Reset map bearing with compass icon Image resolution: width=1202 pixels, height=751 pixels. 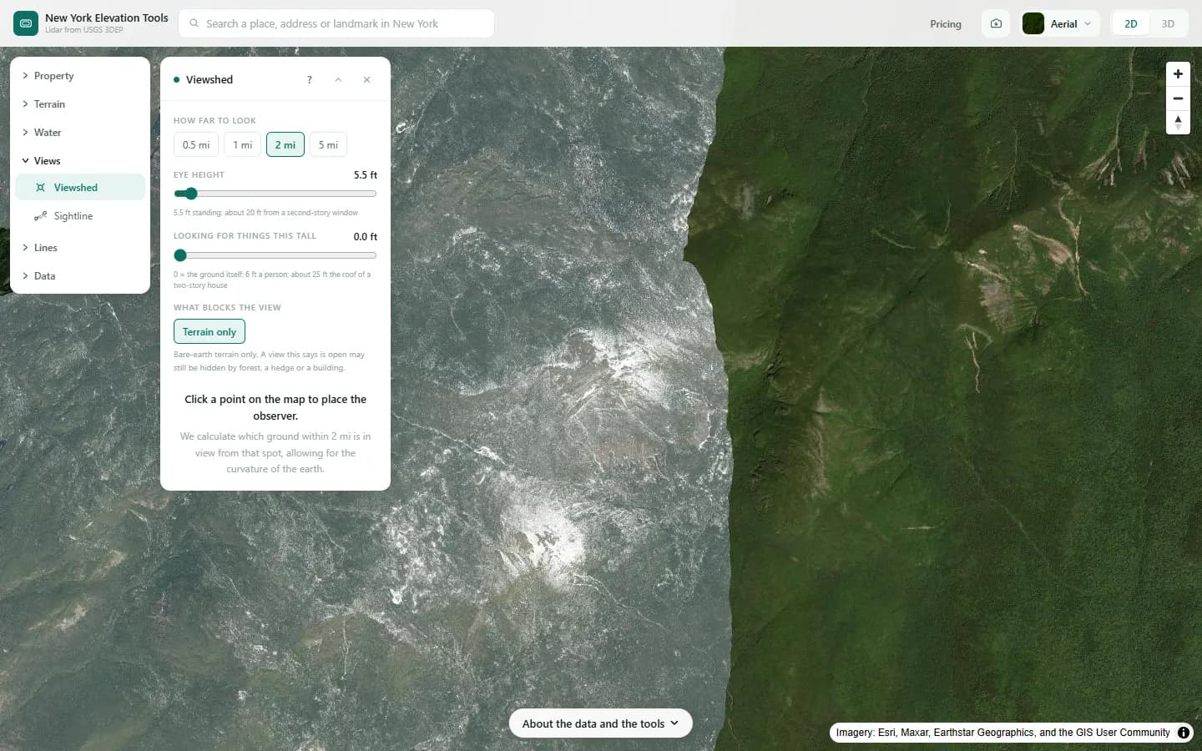click(1178, 123)
